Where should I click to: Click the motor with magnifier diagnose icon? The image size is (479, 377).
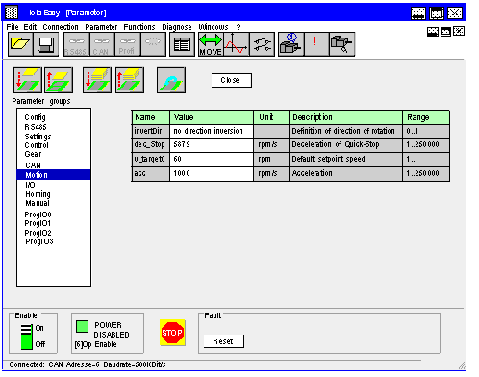click(342, 44)
